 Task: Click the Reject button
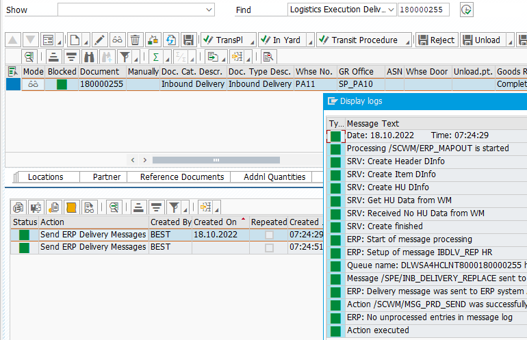(436, 40)
